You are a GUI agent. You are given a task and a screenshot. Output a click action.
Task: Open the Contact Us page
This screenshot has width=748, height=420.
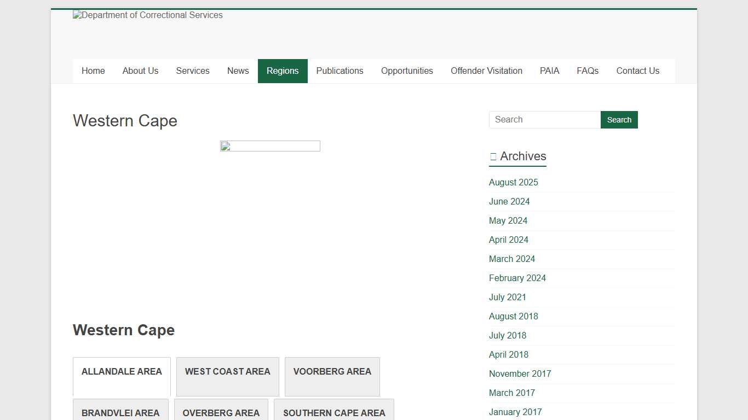[637, 71]
